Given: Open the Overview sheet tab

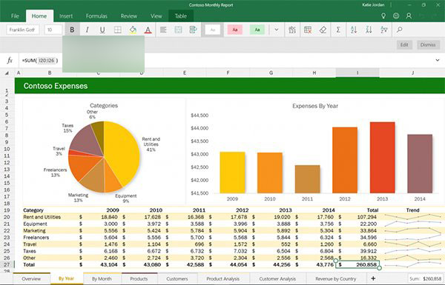Looking at the screenshot, I should (x=31, y=278).
